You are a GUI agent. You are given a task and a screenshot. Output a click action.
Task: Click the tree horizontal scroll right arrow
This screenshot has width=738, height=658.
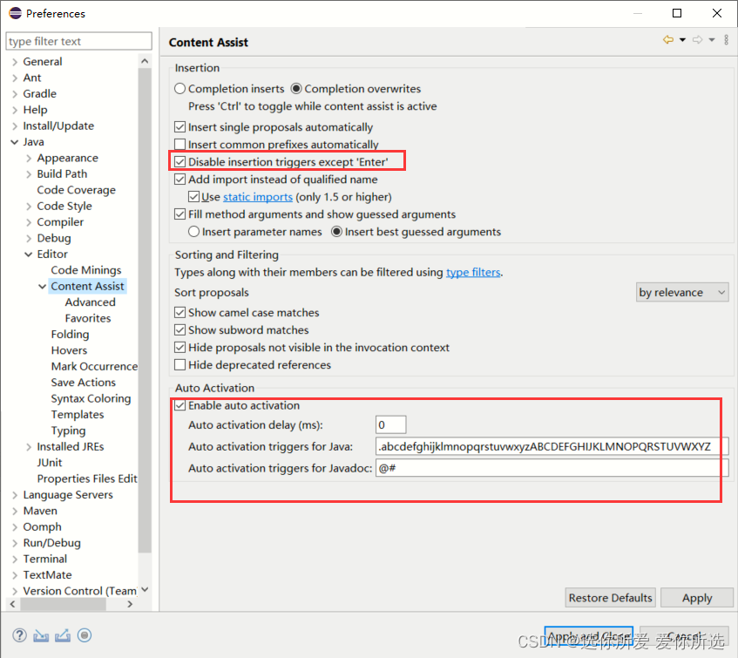pos(131,604)
